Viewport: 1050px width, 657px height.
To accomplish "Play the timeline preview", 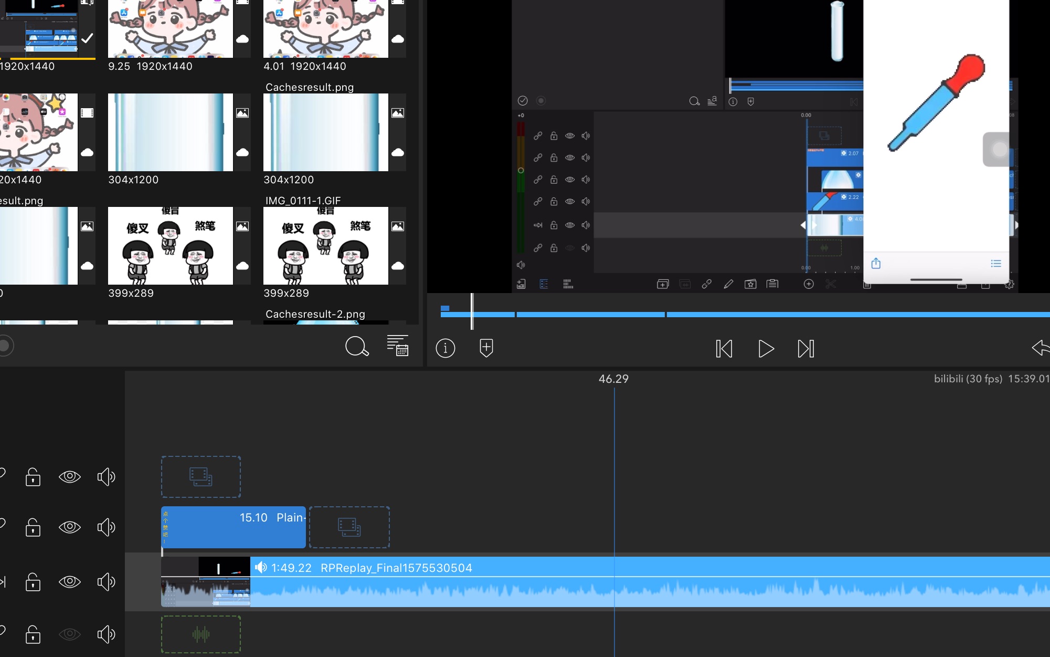I will (766, 349).
